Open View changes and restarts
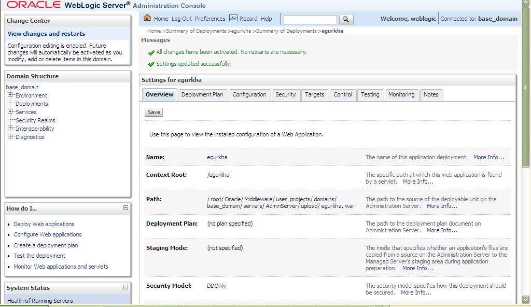 46,34
